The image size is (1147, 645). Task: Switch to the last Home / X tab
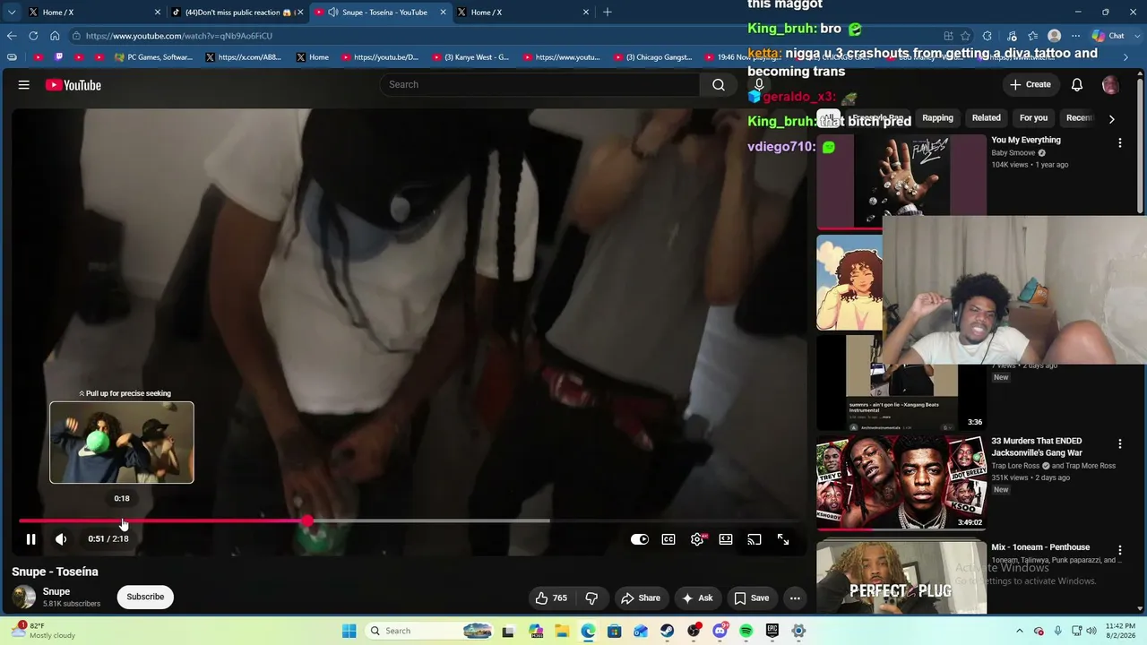click(523, 13)
